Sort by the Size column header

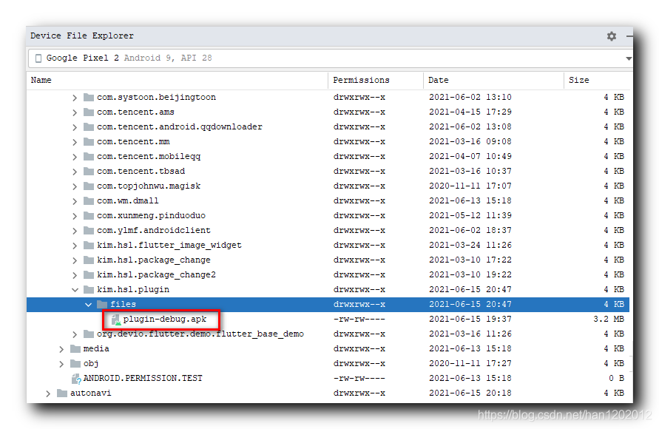click(x=578, y=80)
